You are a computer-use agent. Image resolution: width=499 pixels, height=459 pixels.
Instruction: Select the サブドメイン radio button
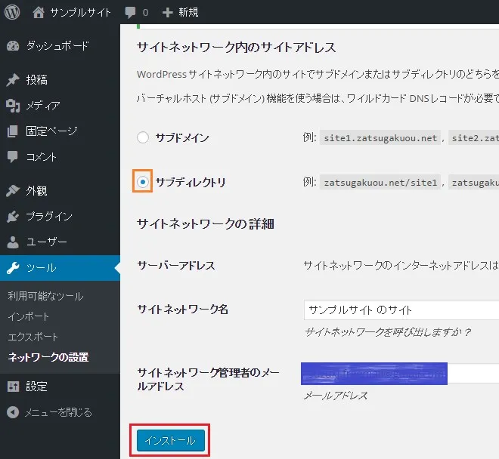click(143, 137)
